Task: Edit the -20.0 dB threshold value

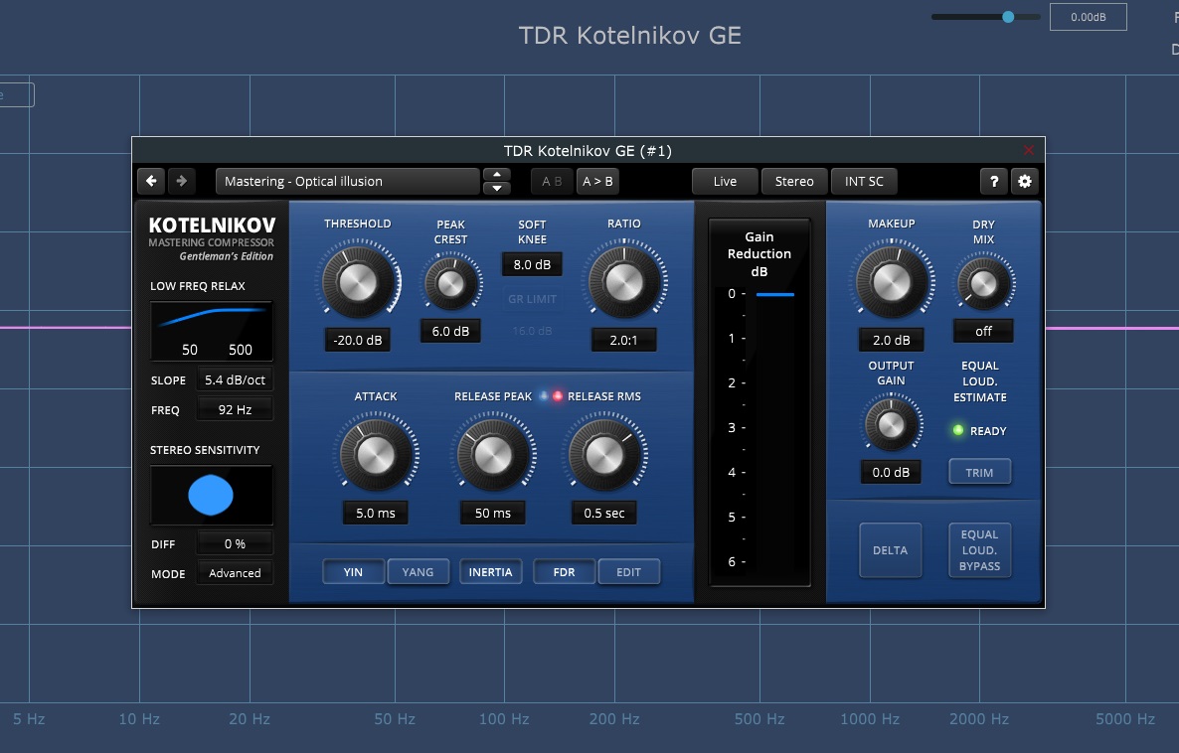Action: click(358, 340)
